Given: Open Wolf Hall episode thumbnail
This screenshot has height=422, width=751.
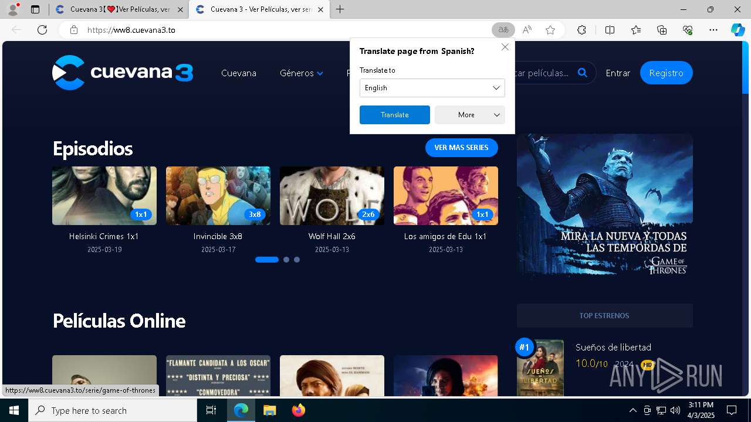Looking at the screenshot, I should tap(332, 196).
